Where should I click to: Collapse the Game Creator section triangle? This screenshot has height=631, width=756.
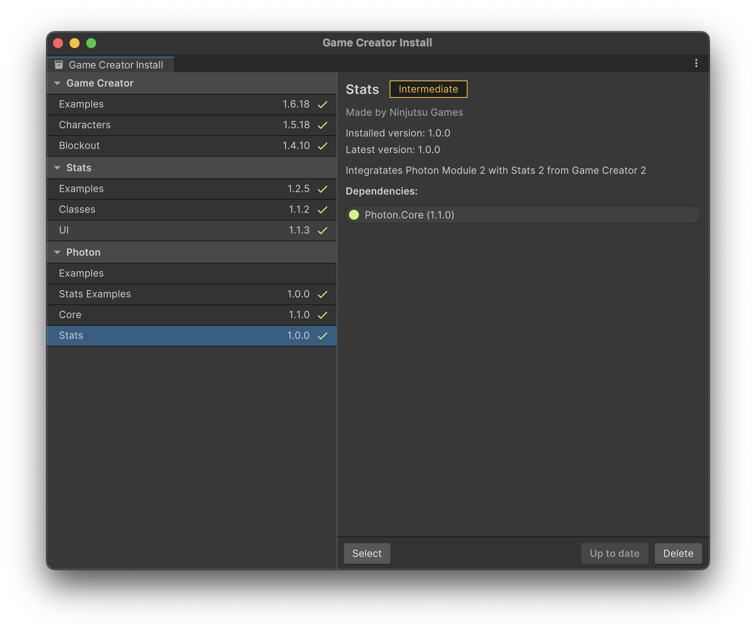click(x=57, y=83)
